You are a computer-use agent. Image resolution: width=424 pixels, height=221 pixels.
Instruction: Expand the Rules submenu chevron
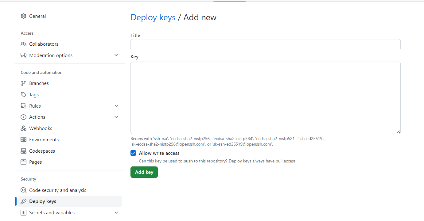pos(116,106)
